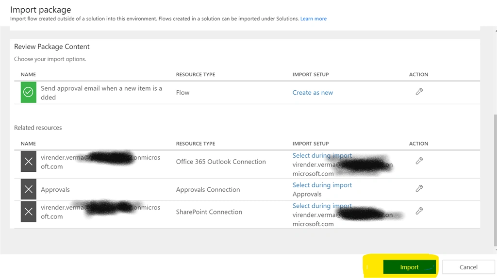Viewport: 497px width, 280px height.
Task: Click the wrench icon for Office 365 Outlook Connection
Action: [x=419, y=161]
